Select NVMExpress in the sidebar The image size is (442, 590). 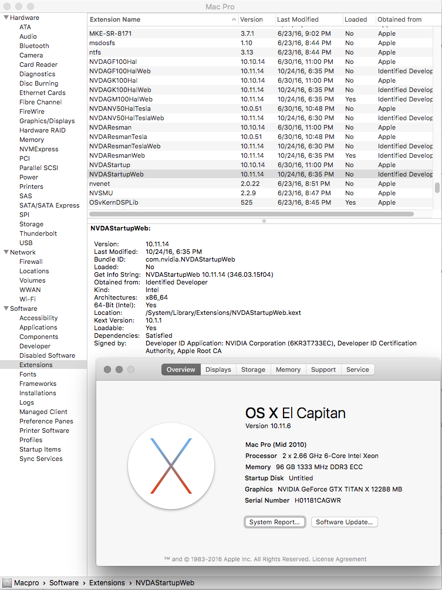click(39, 149)
